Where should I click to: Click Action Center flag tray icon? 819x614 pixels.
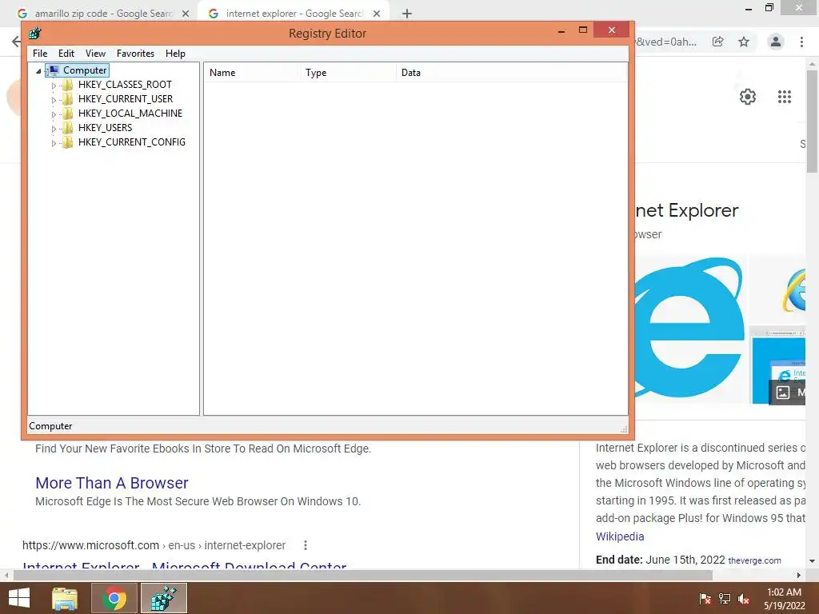pos(705,599)
